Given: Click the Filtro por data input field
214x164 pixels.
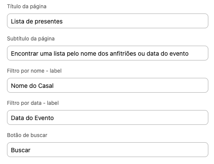Looking at the screenshot, I should (108, 117).
